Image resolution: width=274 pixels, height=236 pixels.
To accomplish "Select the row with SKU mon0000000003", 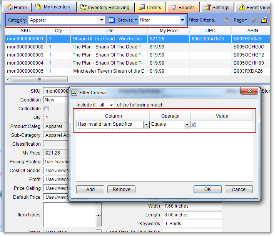I will 25,55.
